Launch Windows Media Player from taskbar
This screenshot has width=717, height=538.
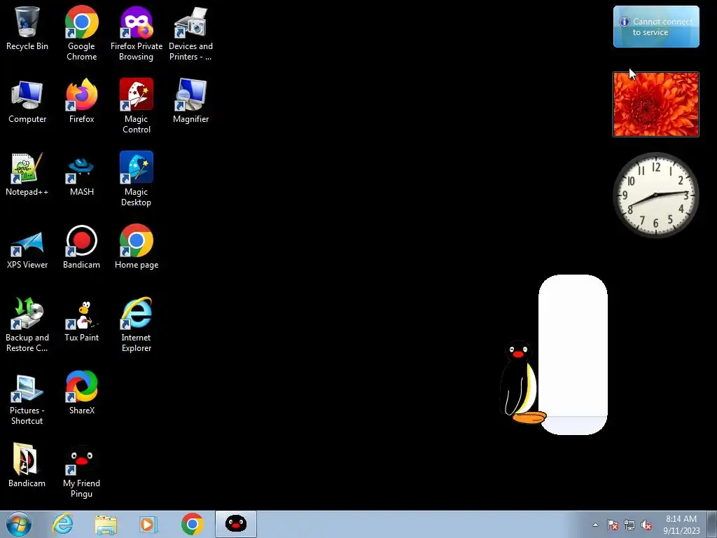pos(148,524)
